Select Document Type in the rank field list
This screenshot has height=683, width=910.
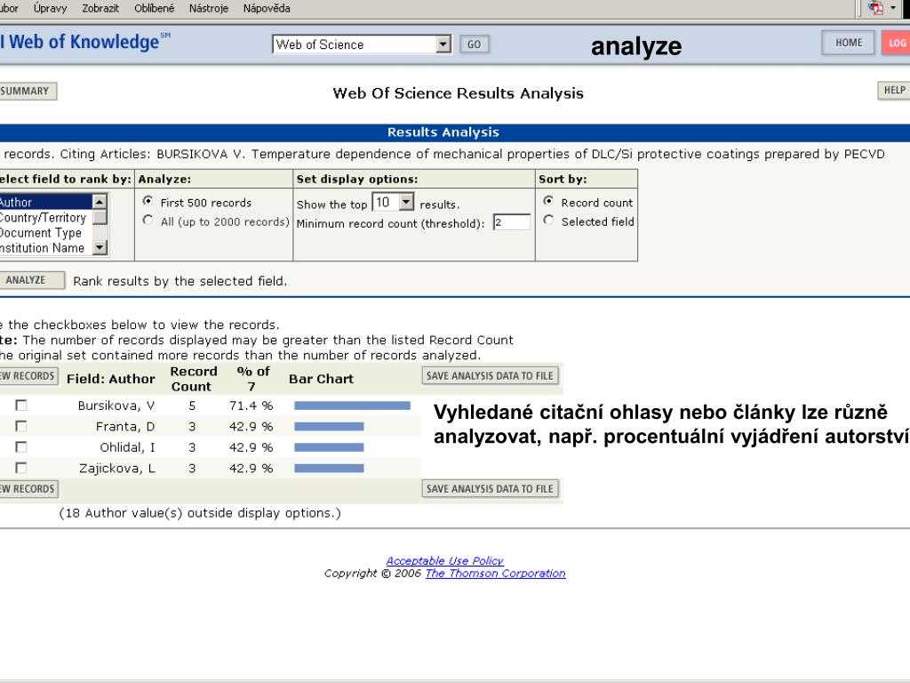tap(45, 232)
